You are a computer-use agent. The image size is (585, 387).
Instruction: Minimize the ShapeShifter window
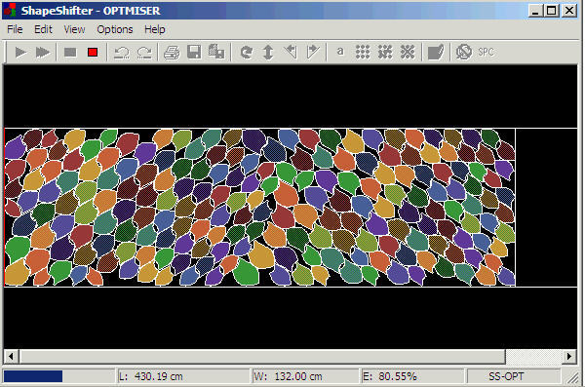[535, 11]
